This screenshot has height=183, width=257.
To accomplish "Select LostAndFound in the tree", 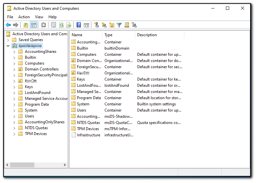I will [38, 93].
